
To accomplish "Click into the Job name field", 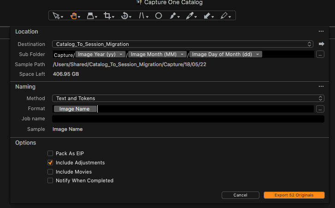I will (188, 119).
